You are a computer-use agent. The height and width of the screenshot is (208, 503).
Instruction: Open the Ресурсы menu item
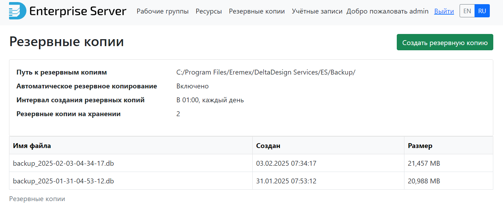click(x=209, y=11)
